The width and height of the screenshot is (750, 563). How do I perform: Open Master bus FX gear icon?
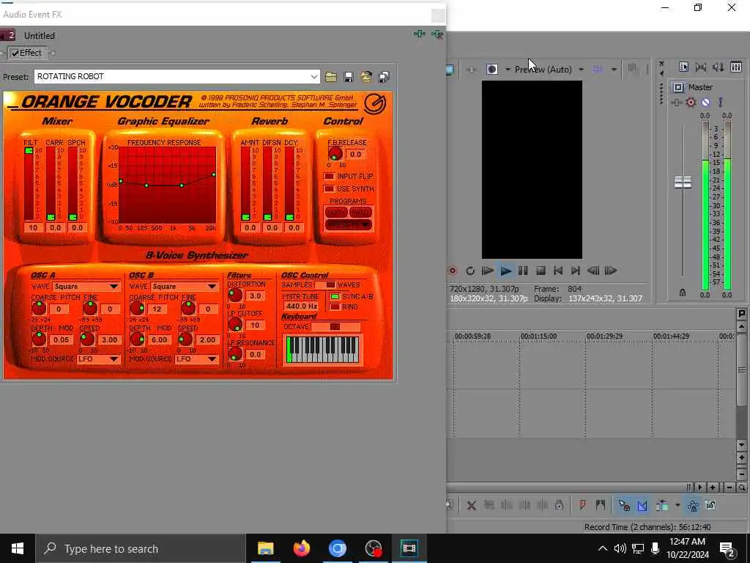[691, 102]
